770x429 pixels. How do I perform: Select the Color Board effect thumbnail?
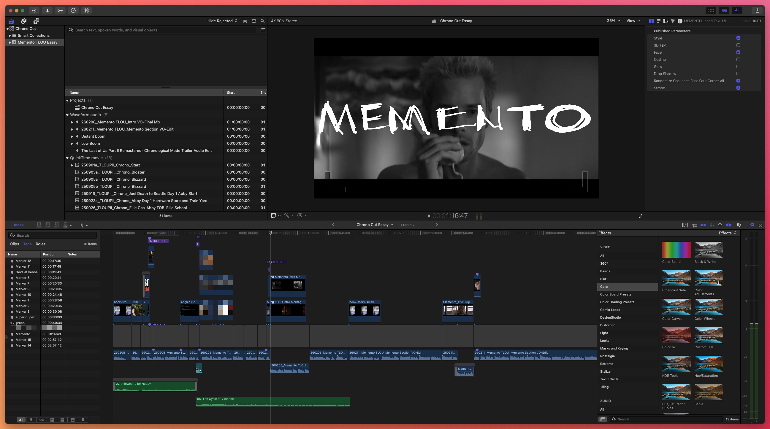pyautogui.click(x=676, y=250)
